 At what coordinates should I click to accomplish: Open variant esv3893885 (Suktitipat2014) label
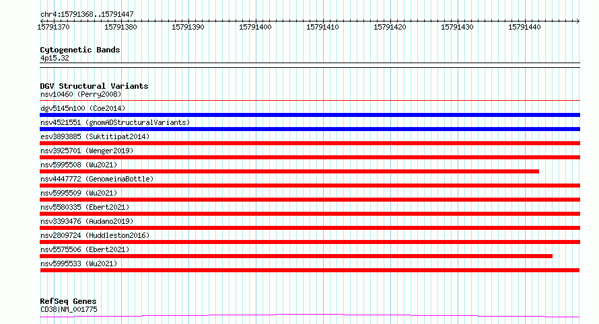[x=95, y=136]
